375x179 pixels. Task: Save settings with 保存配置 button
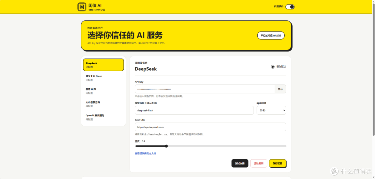(277, 163)
